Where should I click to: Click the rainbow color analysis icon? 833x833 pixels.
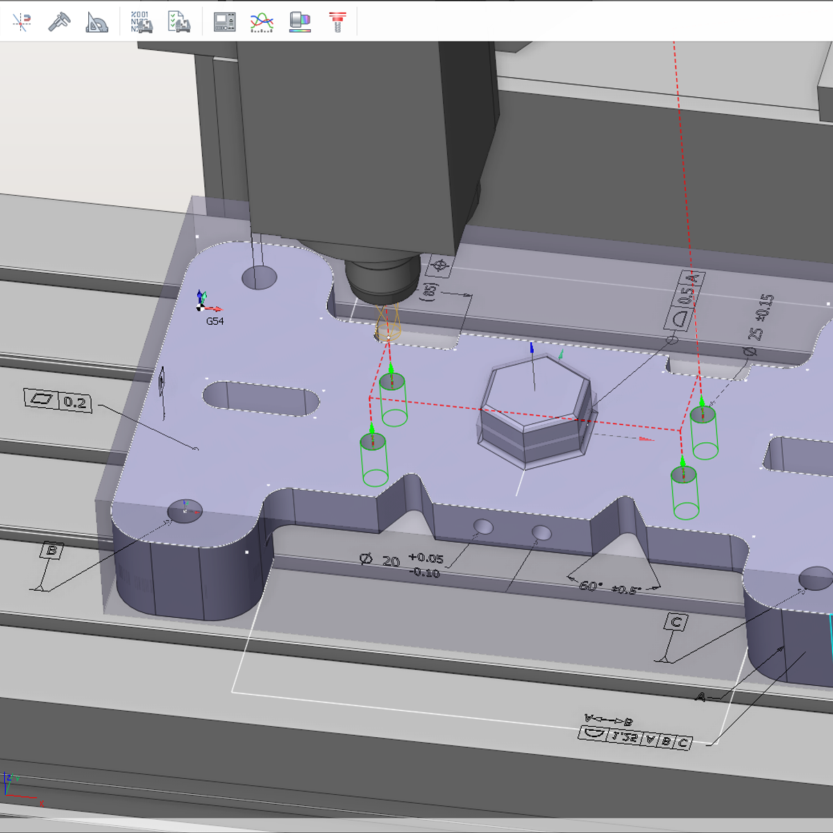[300, 22]
